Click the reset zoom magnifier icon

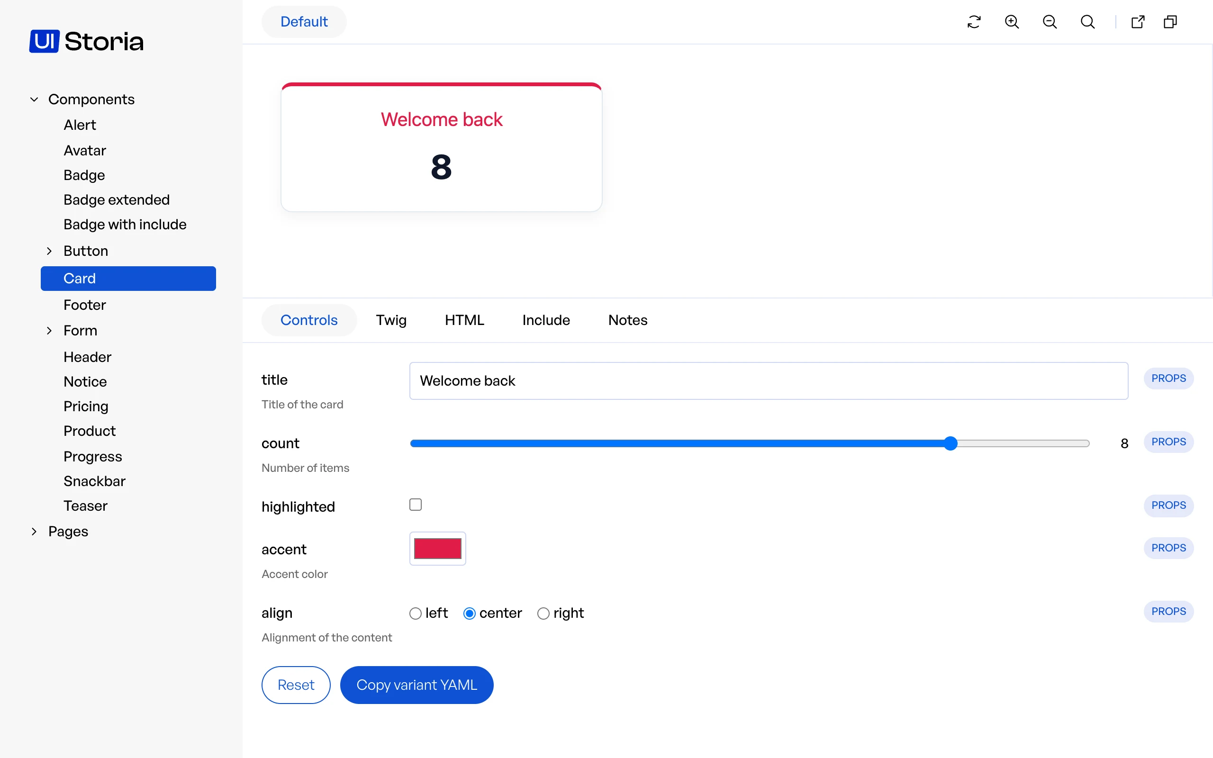click(x=1088, y=22)
